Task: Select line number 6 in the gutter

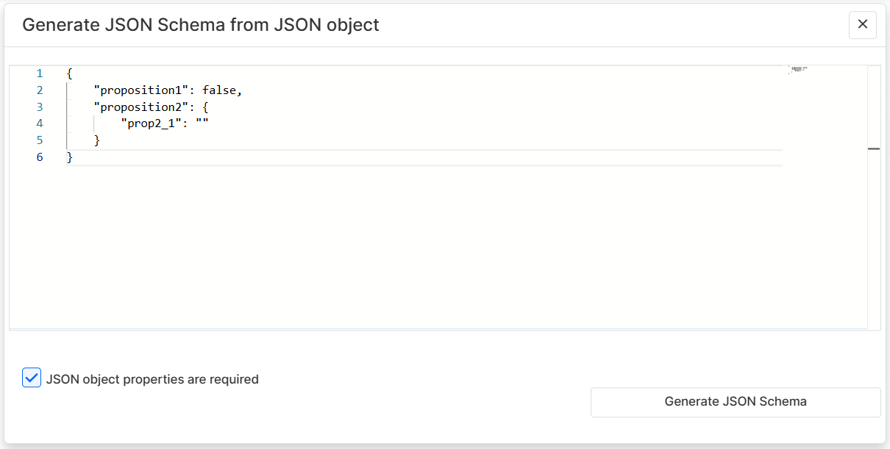Action: click(40, 157)
